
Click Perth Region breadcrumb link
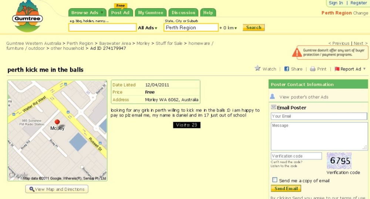tap(80, 43)
